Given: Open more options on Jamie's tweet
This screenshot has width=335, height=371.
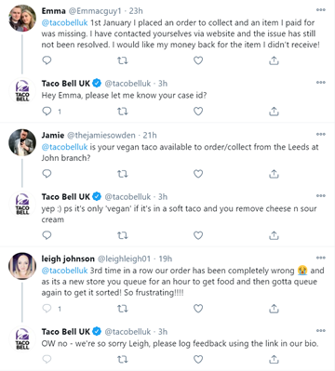Looking at the screenshot, I should pyautogui.click(x=321, y=134).
